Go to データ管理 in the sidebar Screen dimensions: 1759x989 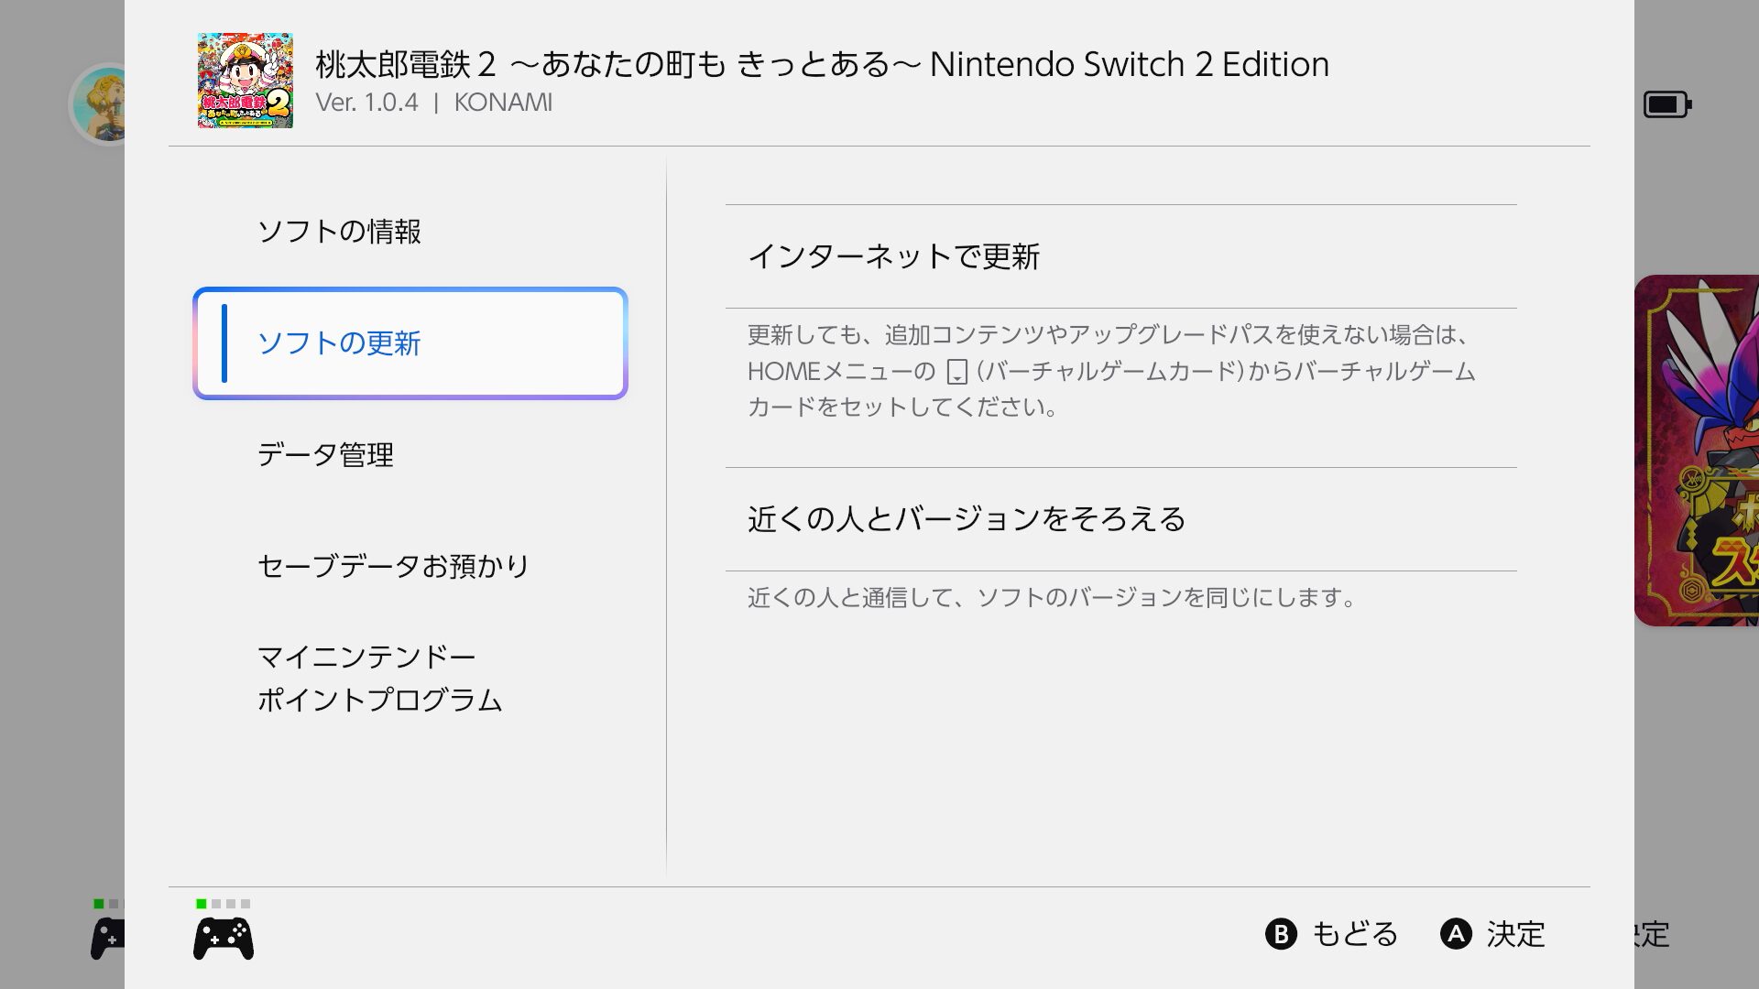click(325, 455)
